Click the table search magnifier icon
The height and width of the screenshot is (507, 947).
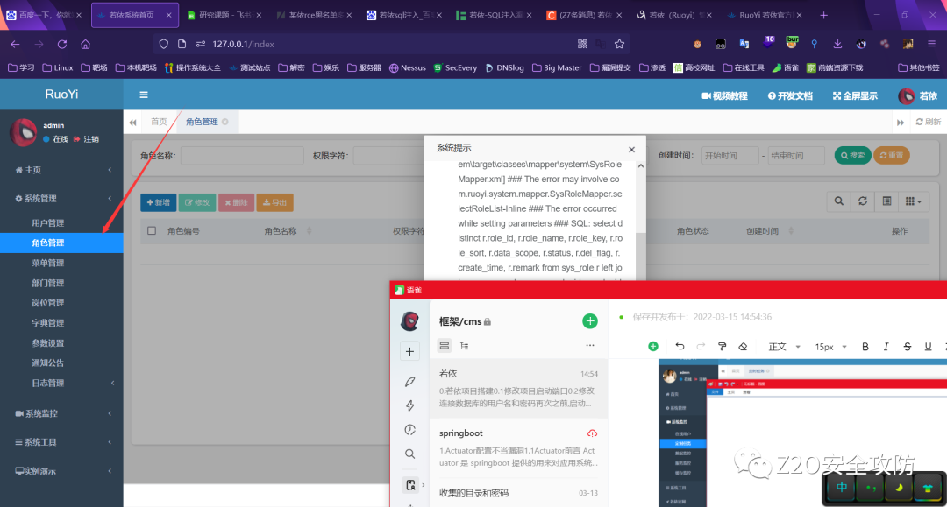click(x=839, y=201)
